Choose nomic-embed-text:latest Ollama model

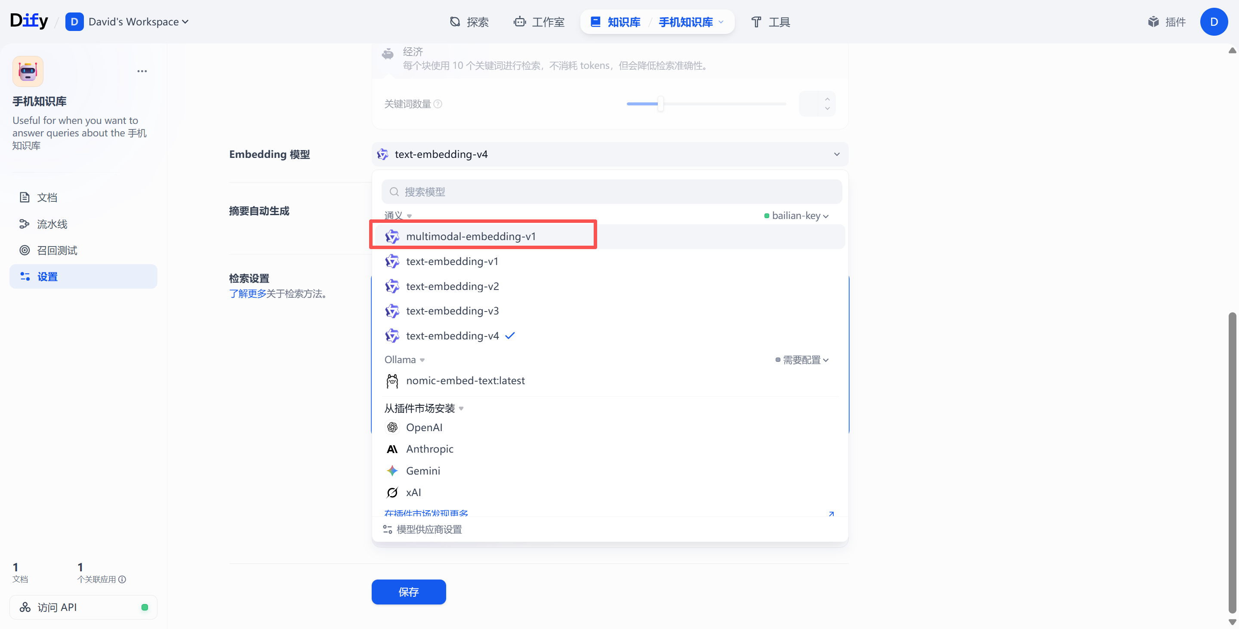465,380
